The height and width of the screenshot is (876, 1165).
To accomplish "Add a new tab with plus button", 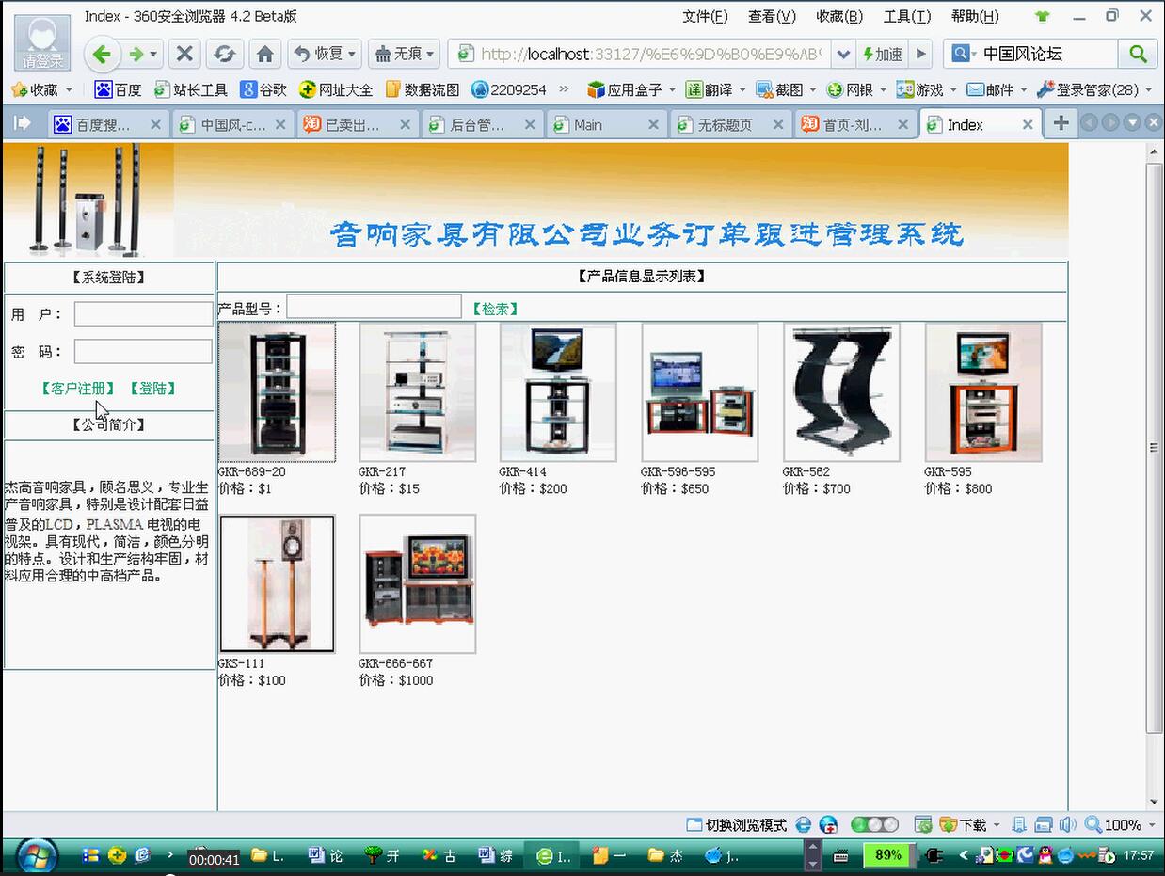I will click(x=1061, y=123).
